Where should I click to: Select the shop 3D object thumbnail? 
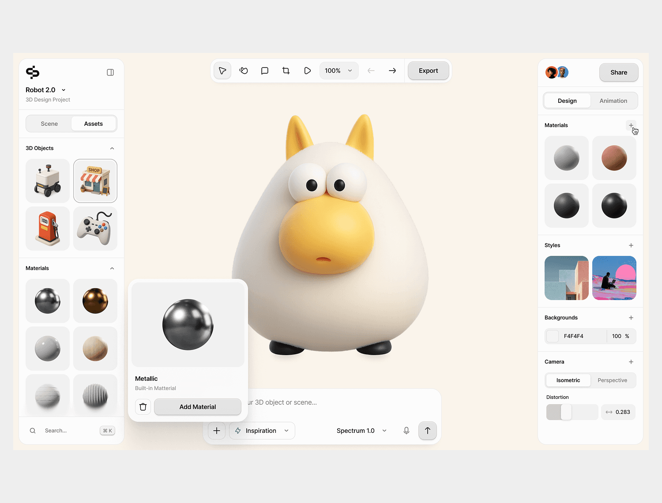(95, 181)
